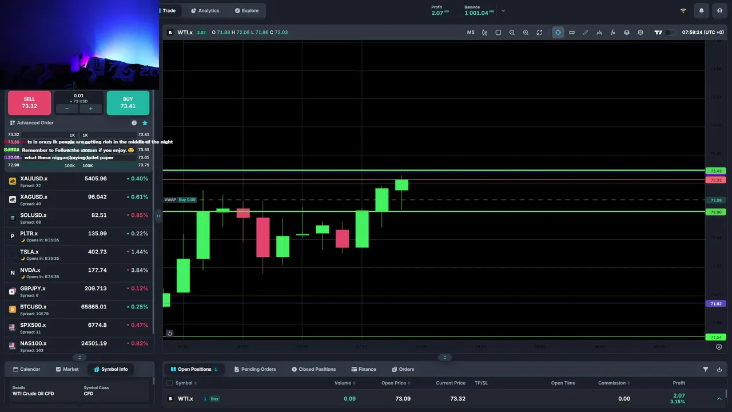This screenshot has width=732, height=412.
Task: Select SPX500.x in the watchlist
Action: tap(78, 328)
